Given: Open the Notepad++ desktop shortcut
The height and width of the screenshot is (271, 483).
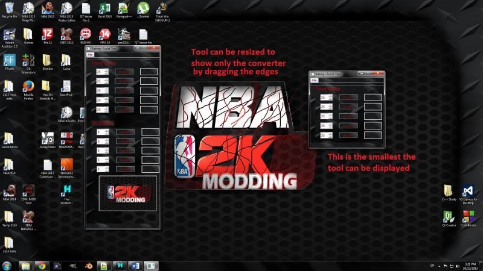Looking at the screenshot, I should 124,10.
